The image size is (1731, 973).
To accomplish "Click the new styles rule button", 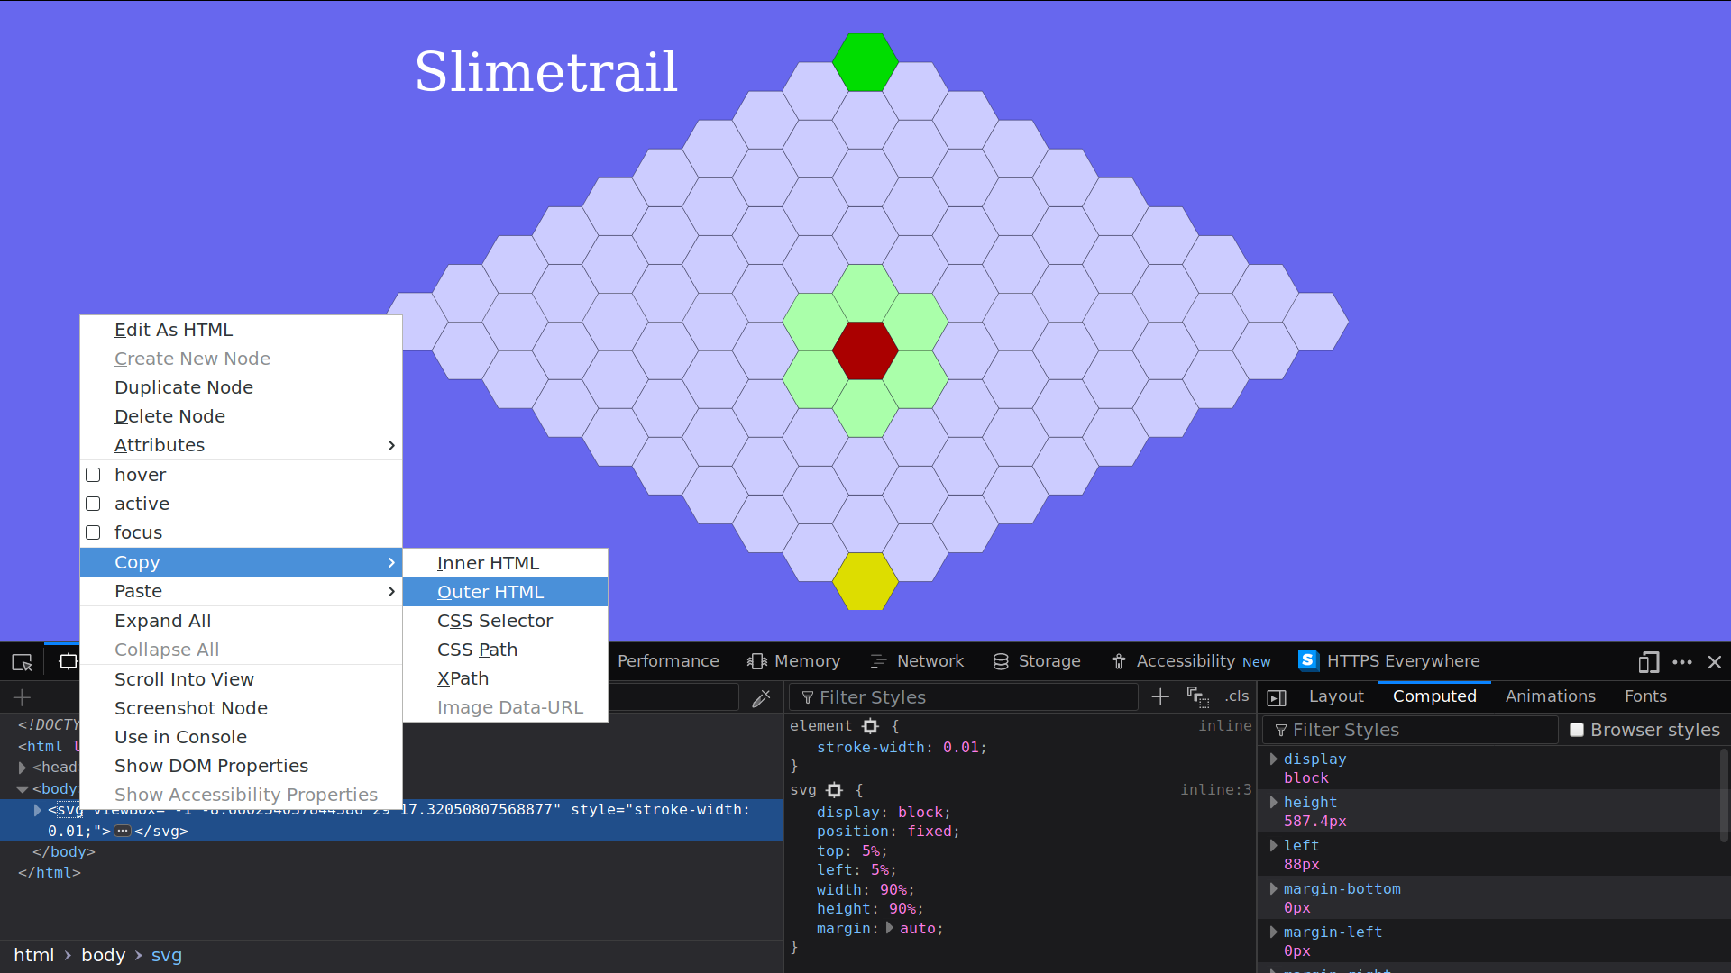I will point(1159,696).
